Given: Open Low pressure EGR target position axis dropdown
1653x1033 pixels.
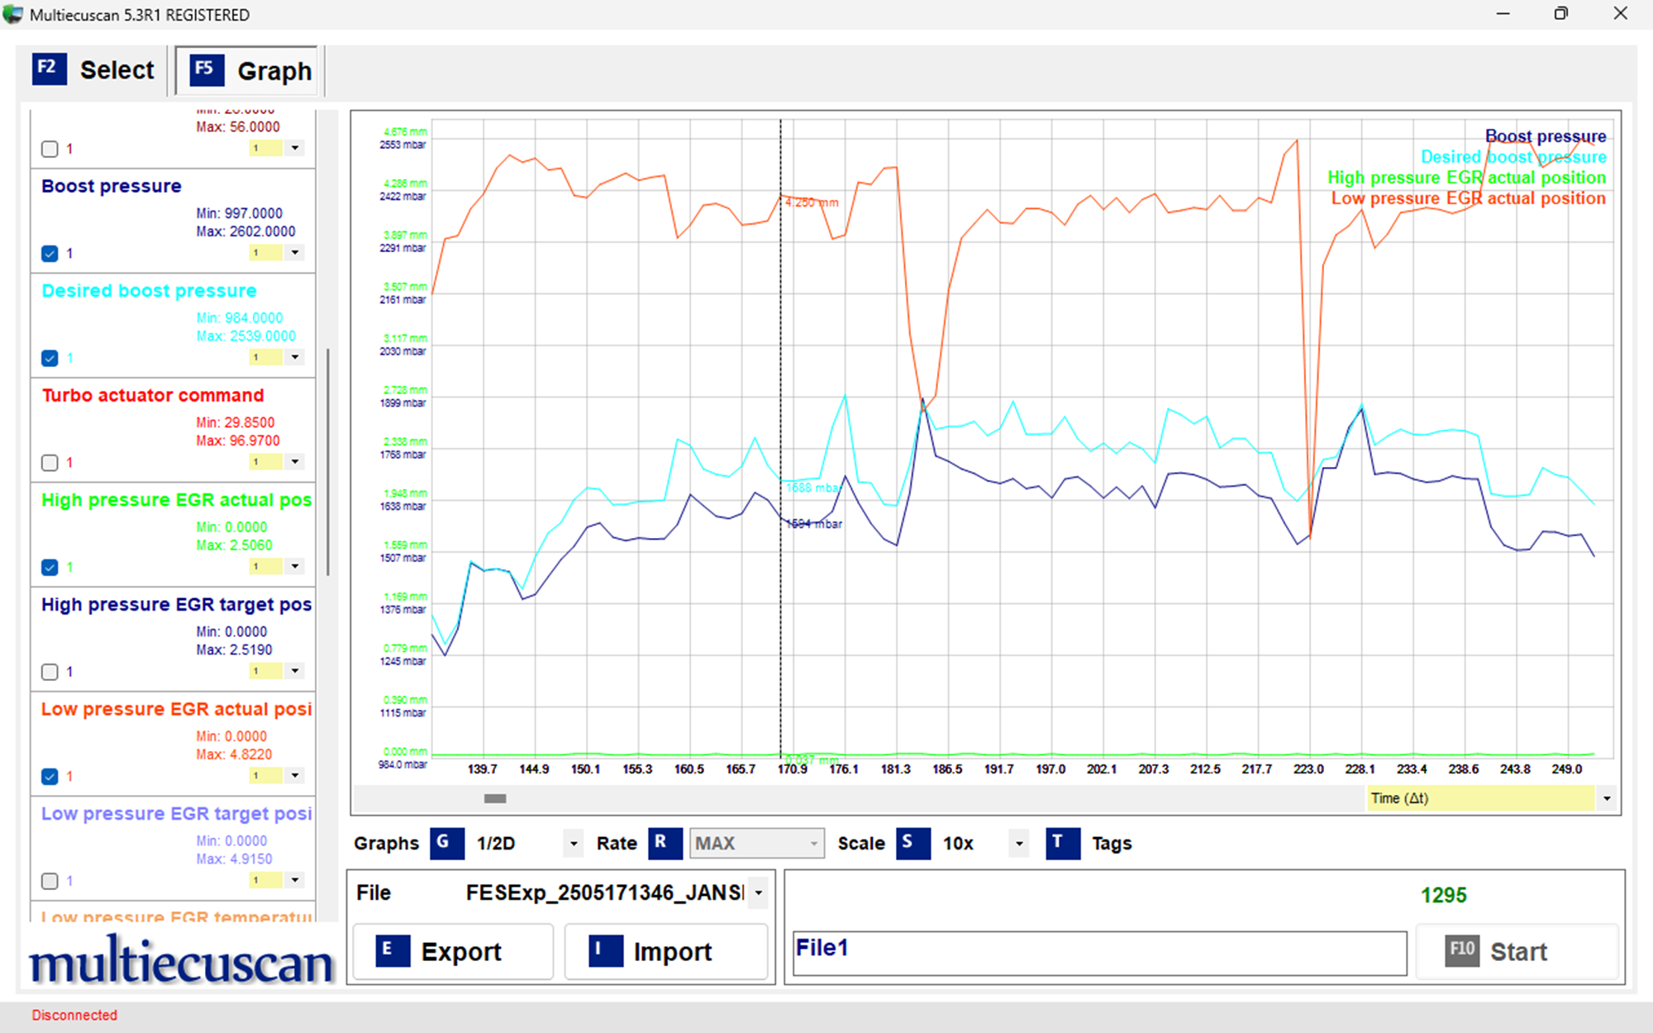Looking at the screenshot, I should click(x=295, y=880).
